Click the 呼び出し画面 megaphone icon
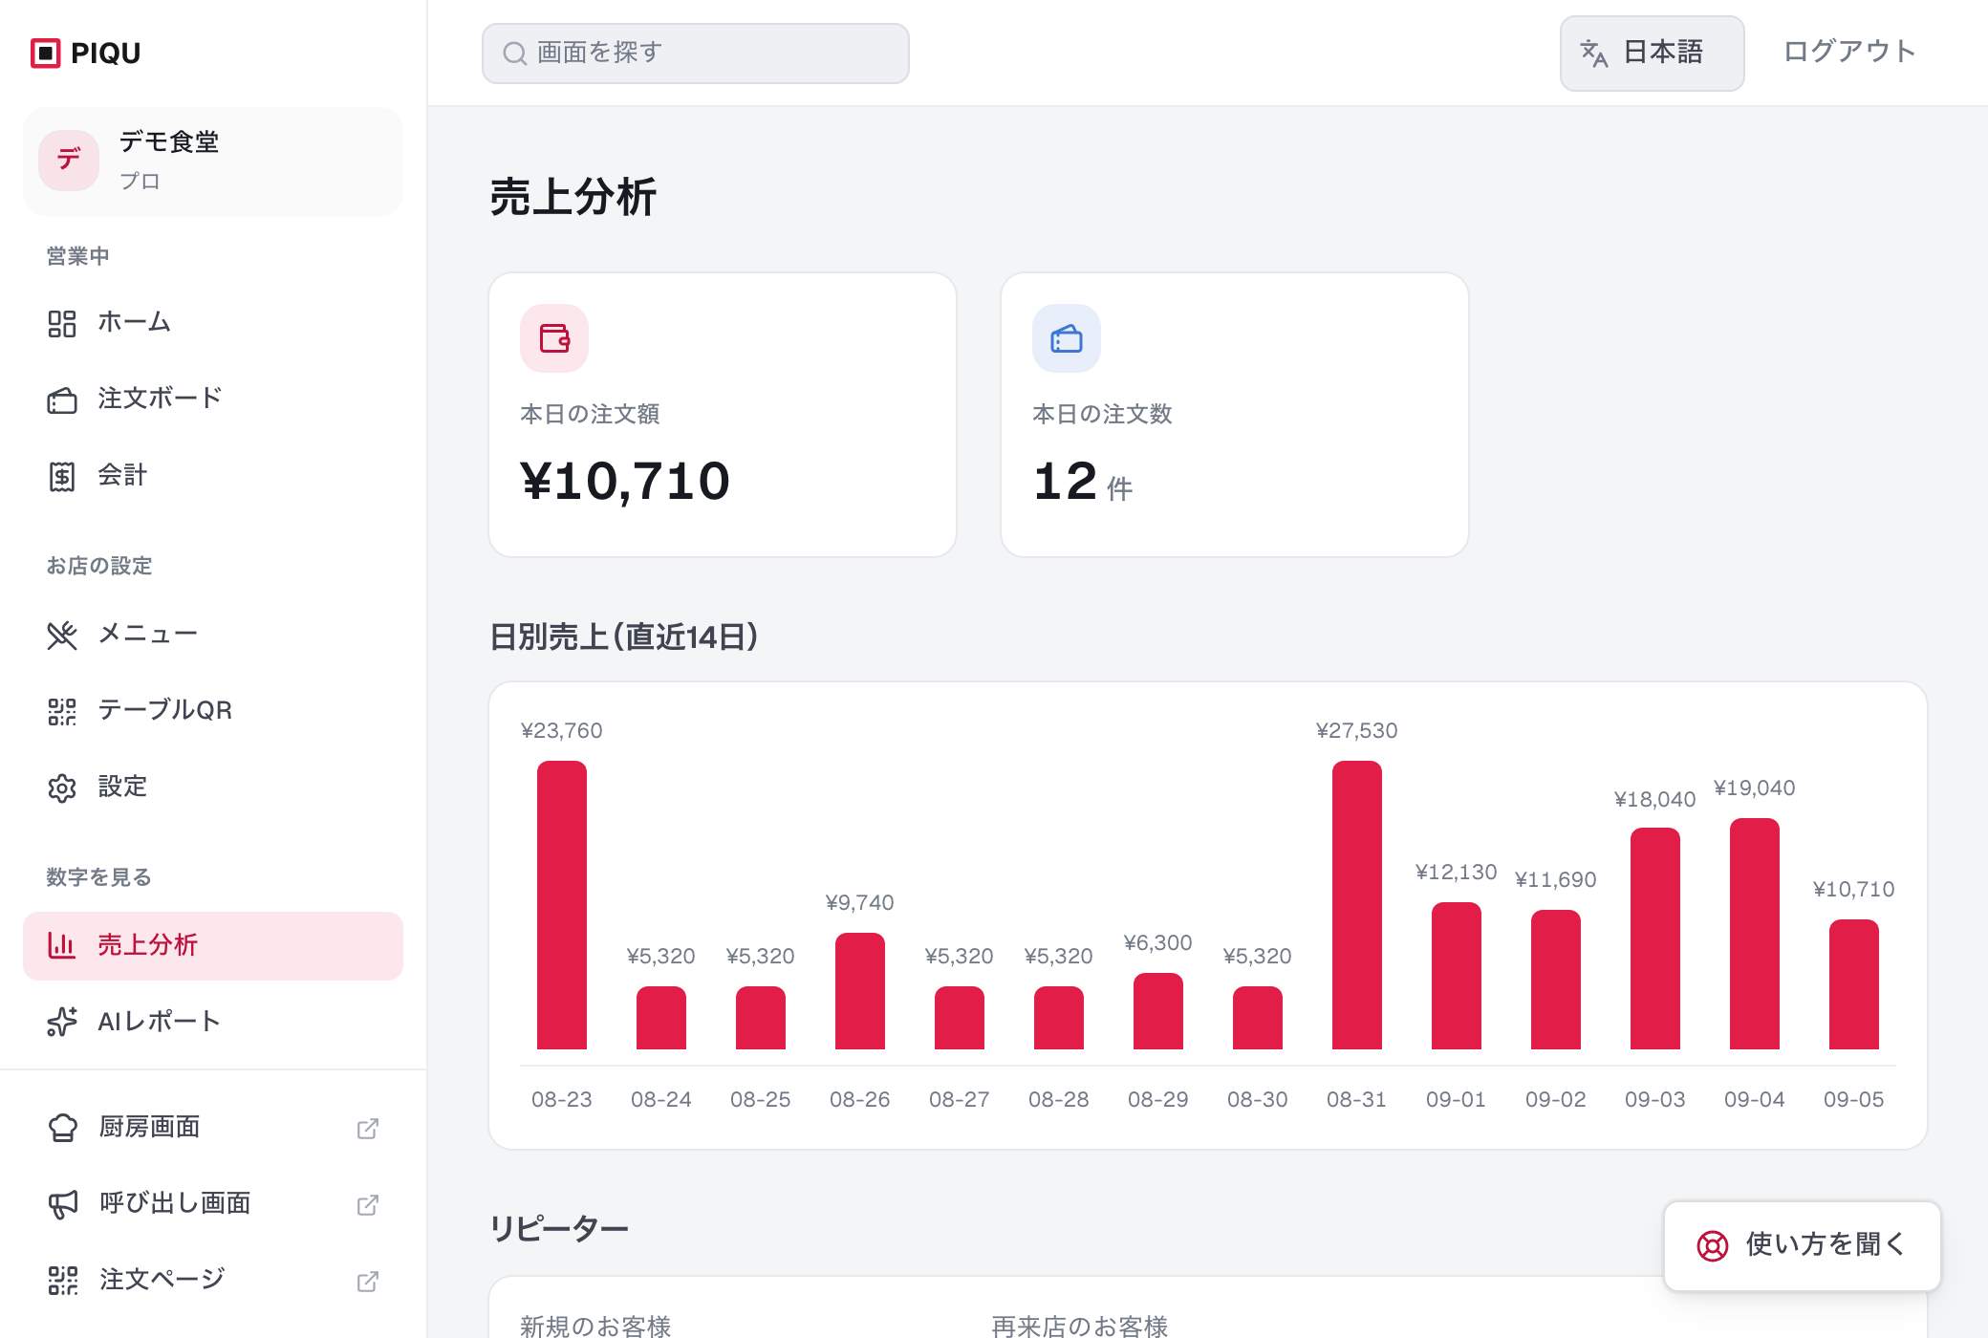The image size is (1988, 1338). [x=63, y=1204]
